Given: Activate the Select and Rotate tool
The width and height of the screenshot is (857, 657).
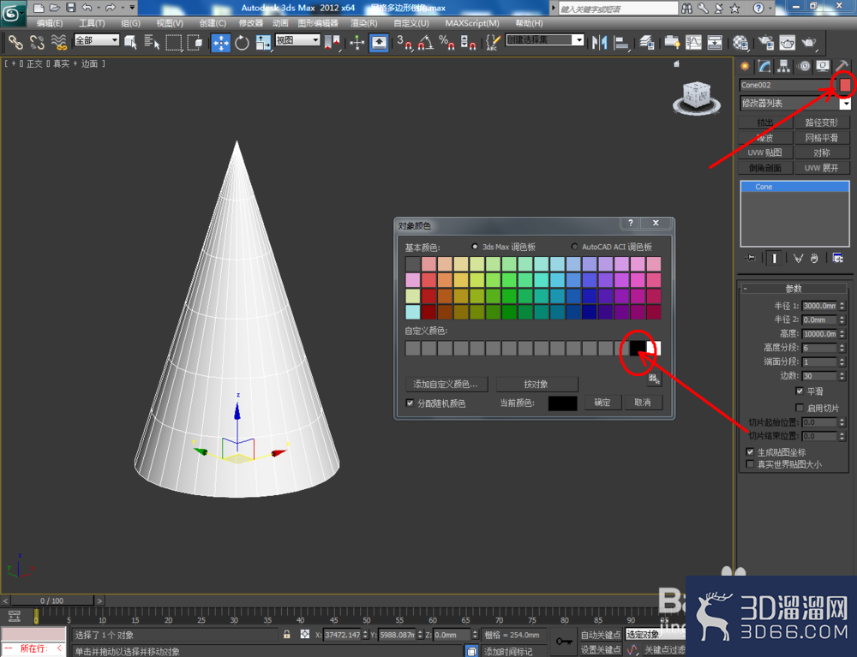Looking at the screenshot, I should pyautogui.click(x=242, y=42).
